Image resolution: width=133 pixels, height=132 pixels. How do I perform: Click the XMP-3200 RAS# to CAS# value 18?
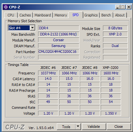coord(111,84)
